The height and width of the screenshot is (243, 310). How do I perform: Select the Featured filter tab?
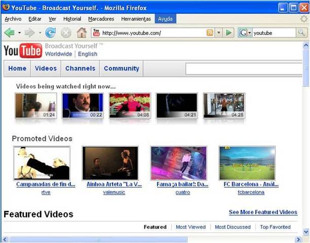155,227
